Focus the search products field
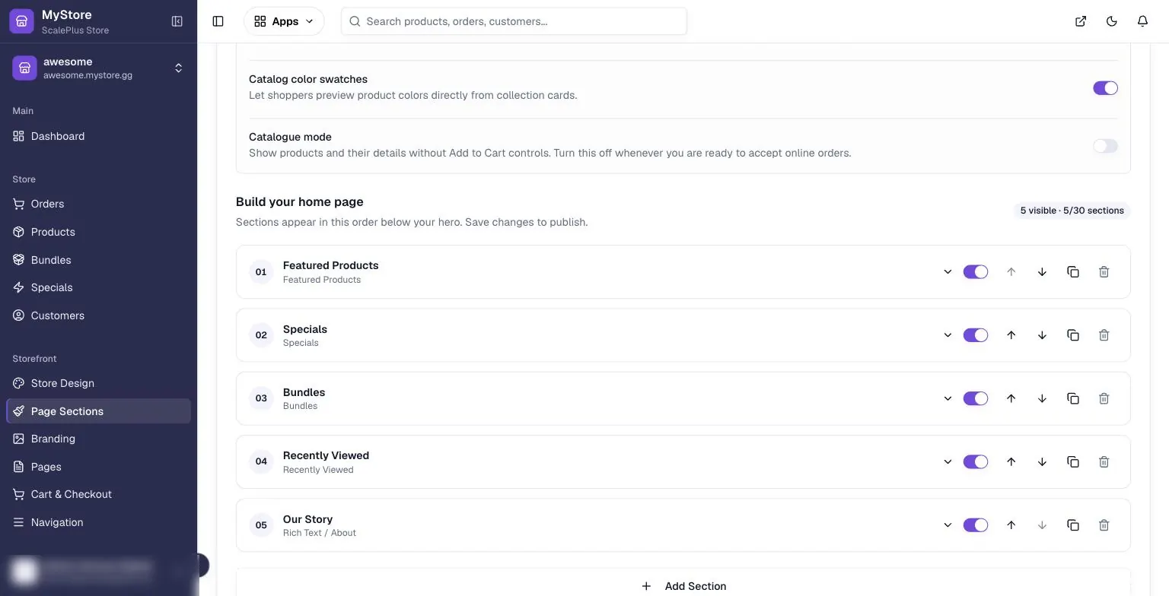The height and width of the screenshot is (596, 1169). click(514, 21)
